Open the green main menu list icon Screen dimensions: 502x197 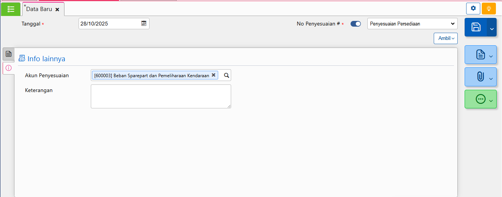point(11,9)
